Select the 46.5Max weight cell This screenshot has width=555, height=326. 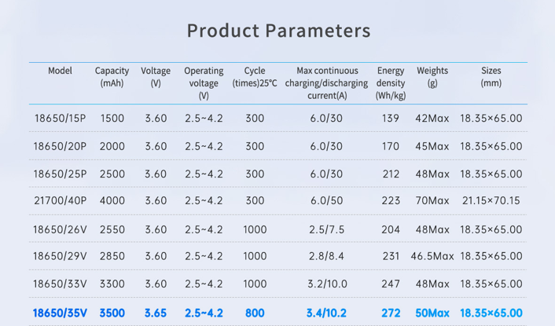pos(432,256)
